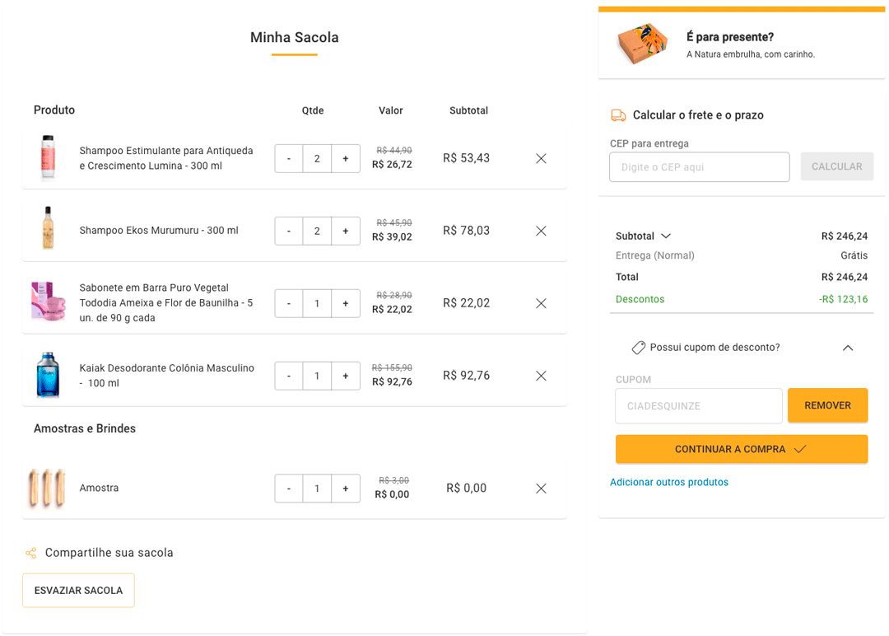The image size is (889, 636).
Task: Click the gift box image
Action: click(642, 43)
